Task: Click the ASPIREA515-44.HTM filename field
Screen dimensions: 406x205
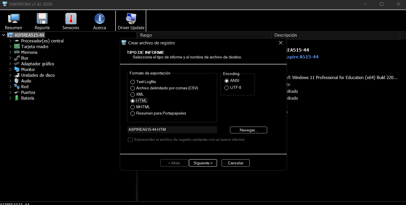Action: click(x=172, y=130)
